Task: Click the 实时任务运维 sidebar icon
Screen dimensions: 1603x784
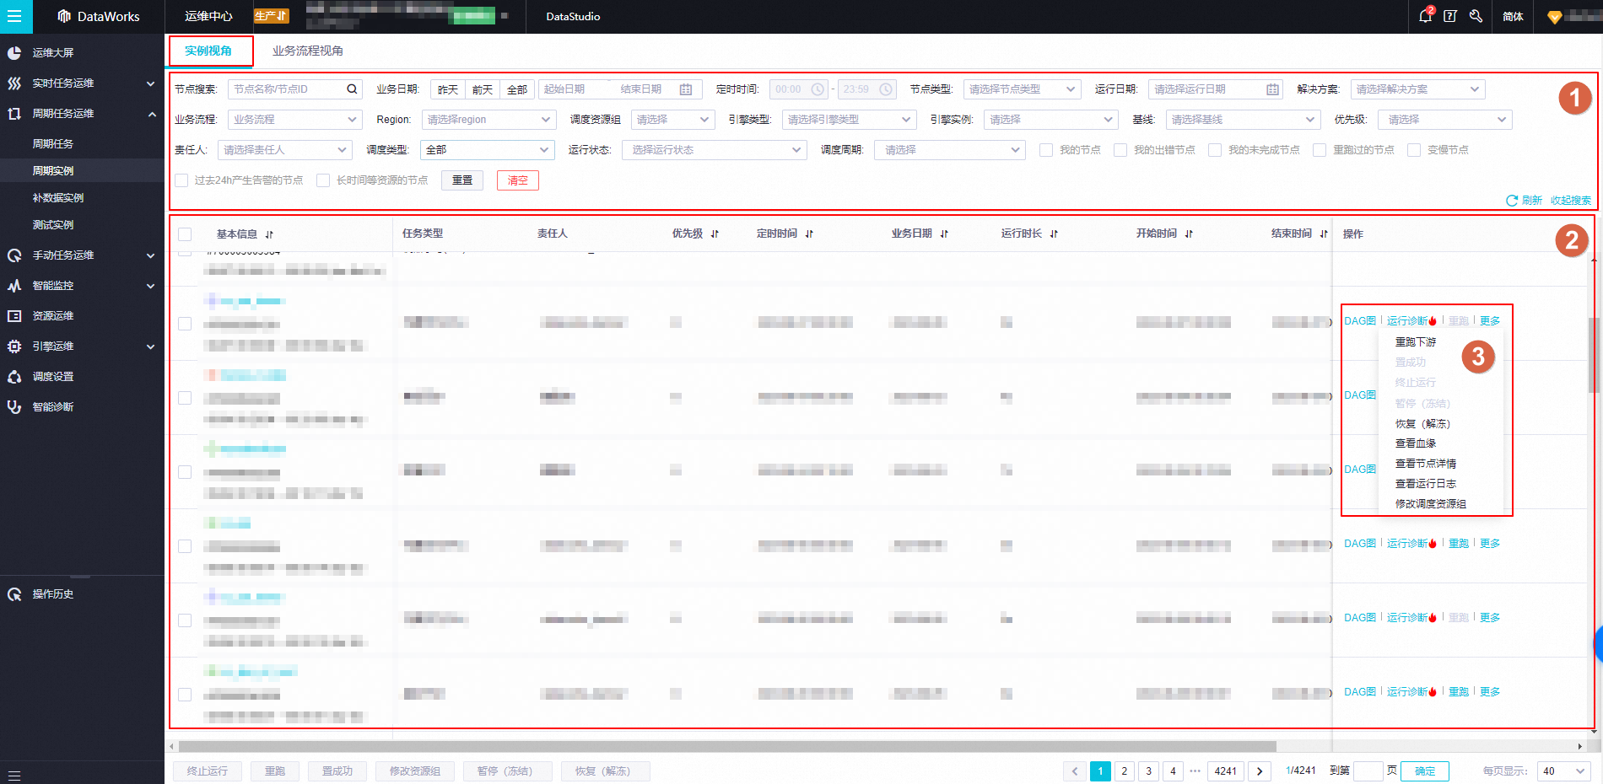Action: pos(14,83)
